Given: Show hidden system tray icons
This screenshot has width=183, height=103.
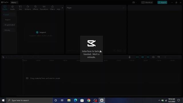Looking at the screenshot, I should pyautogui.click(x=159, y=100).
